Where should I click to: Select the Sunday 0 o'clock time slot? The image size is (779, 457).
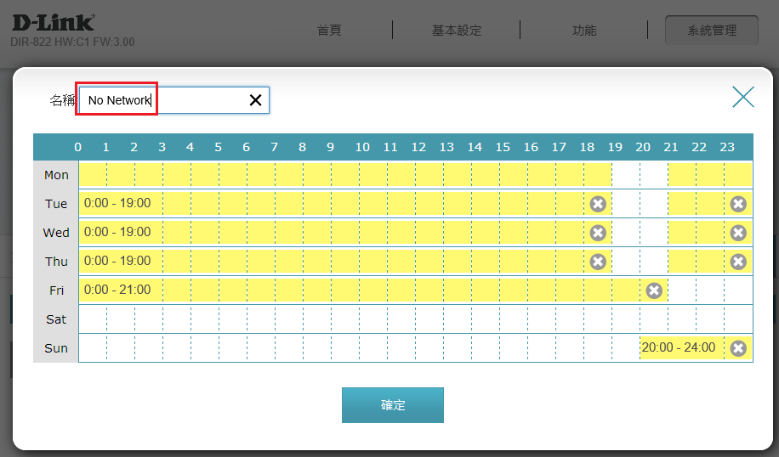point(93,348)
